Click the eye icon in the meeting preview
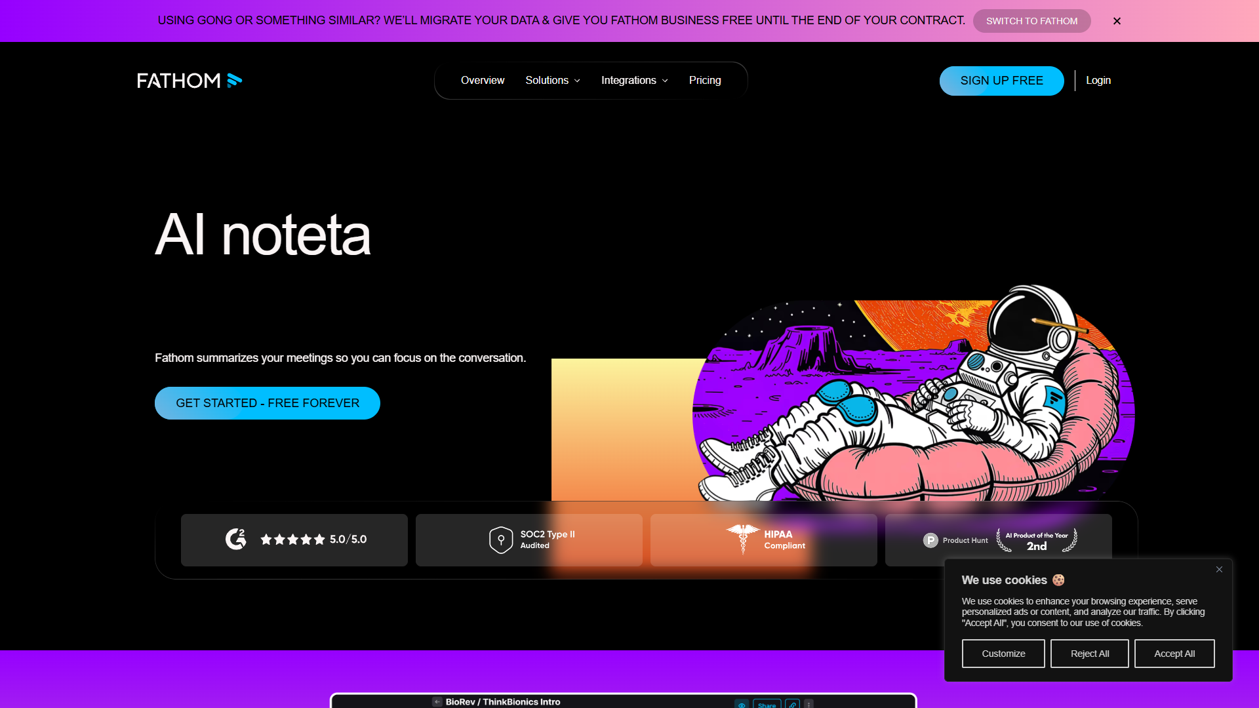Viewport: 1259px width, 708px height. point(742,705)
